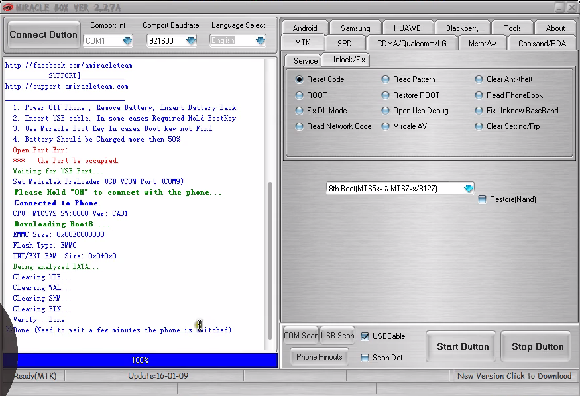Click the 'Update:16-01-09' status text
This screenshot has width=580, height=396.
(x=158, y=376)
